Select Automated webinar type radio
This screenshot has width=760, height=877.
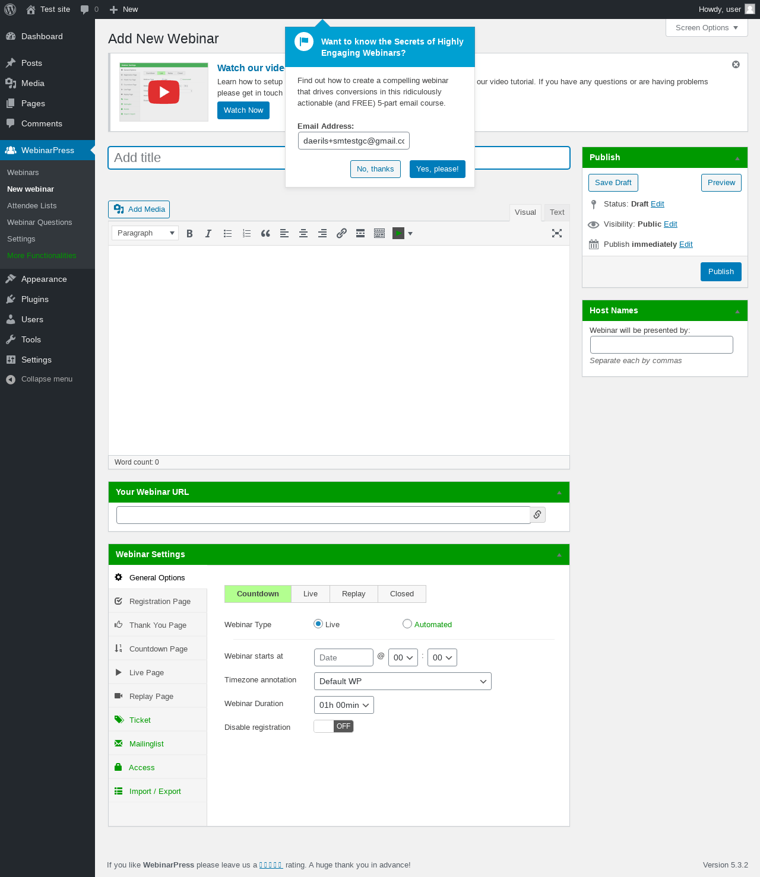pos(407,624)
